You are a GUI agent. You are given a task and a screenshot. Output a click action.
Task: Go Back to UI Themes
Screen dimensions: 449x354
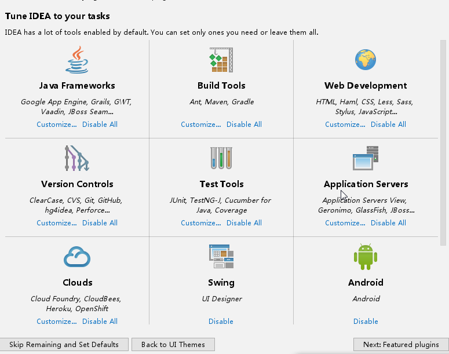pos(173,345)
